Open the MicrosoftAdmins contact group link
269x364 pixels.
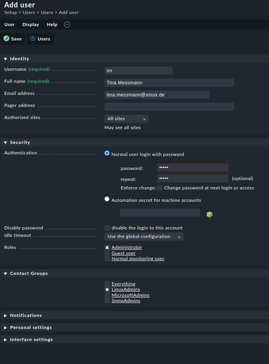[130, 295]
